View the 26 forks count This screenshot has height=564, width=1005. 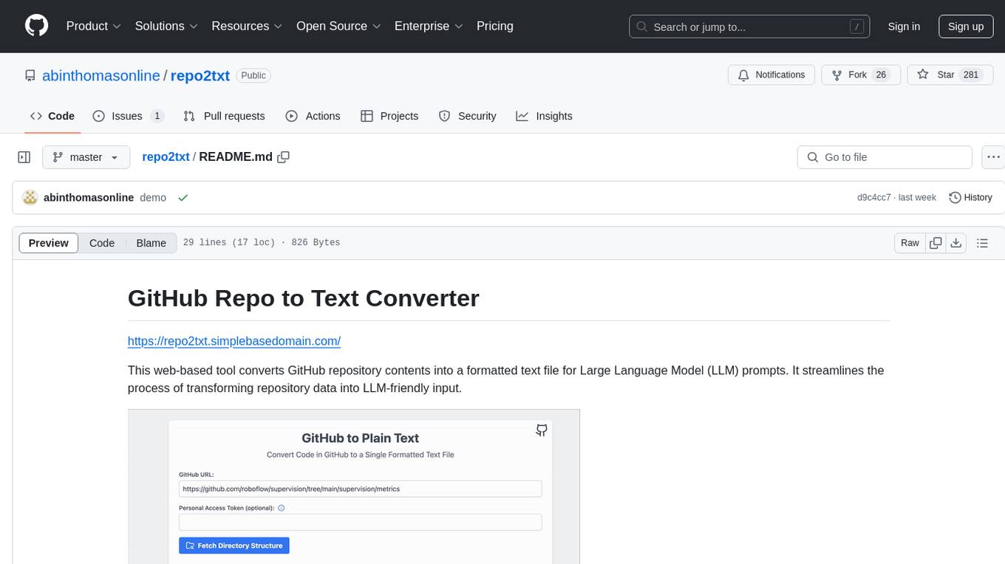click(x=880, y=75)
